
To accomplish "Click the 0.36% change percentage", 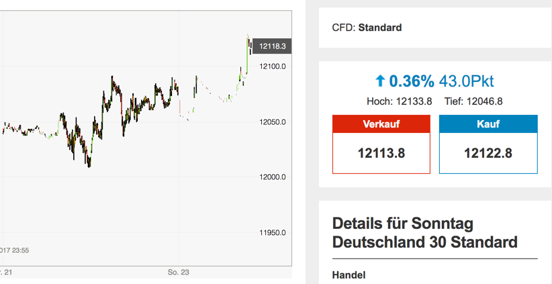I will [412, 81].
